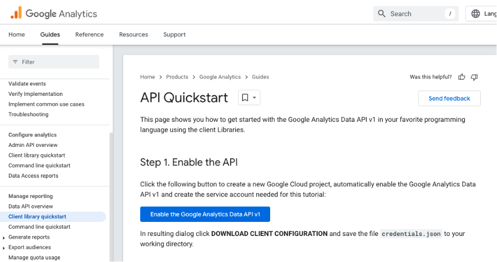Image resolution: width=497 pixels, height=262 pixels.
Task: Open Implement common use cases
Action: [46, 104]
